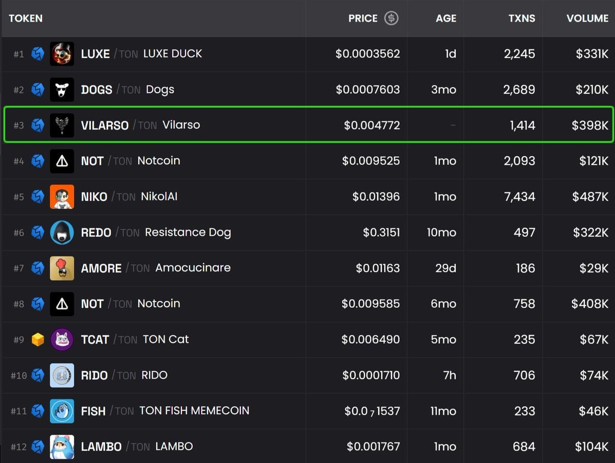Open the Amocucinare token logo

62,268
